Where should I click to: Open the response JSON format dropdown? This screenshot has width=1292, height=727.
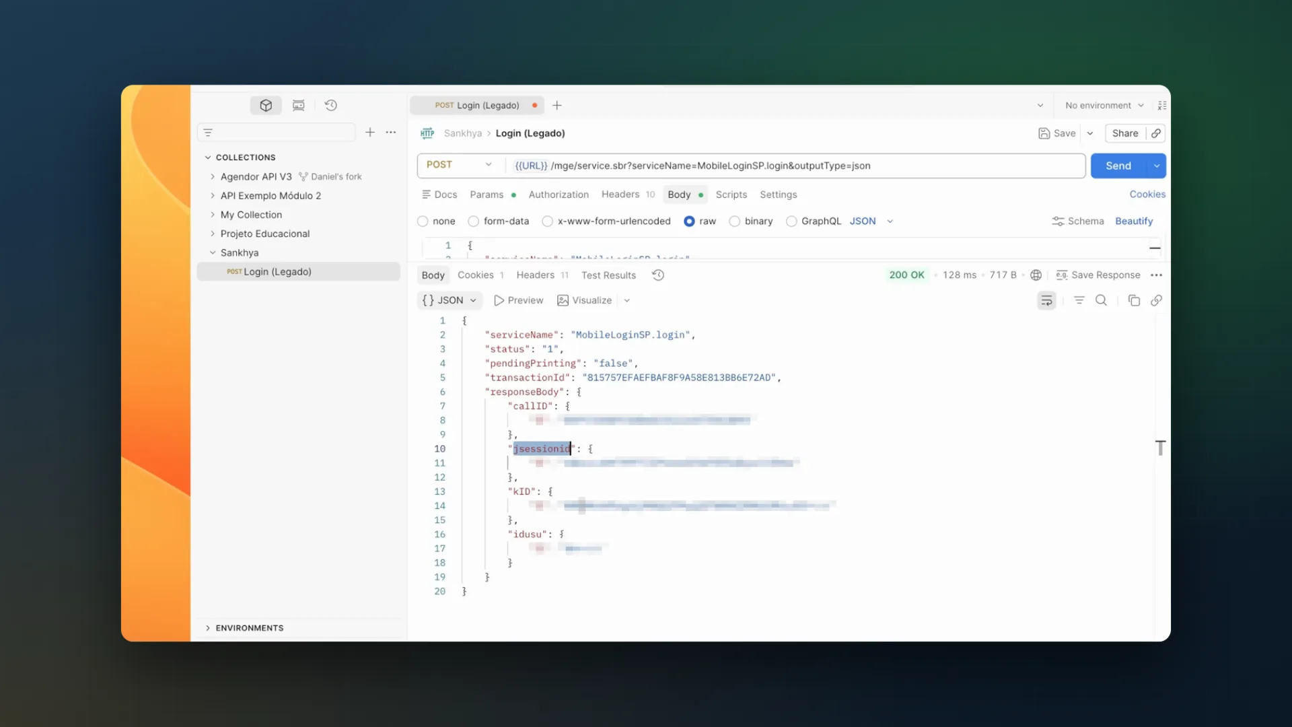[x=450, y=300]
